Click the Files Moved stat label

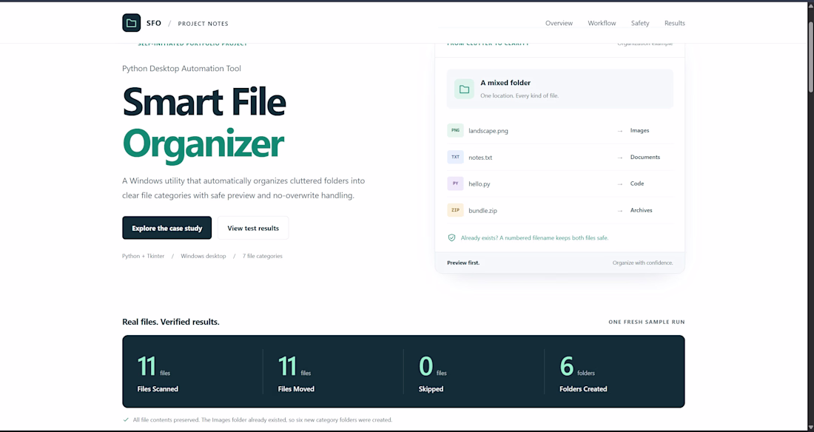[x=296, y=389]
